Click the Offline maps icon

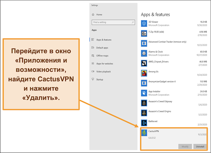tap(93, 56)
